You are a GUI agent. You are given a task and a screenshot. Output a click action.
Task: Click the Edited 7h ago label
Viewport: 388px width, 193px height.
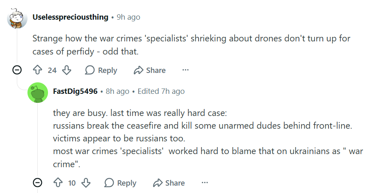pos(161,91)
